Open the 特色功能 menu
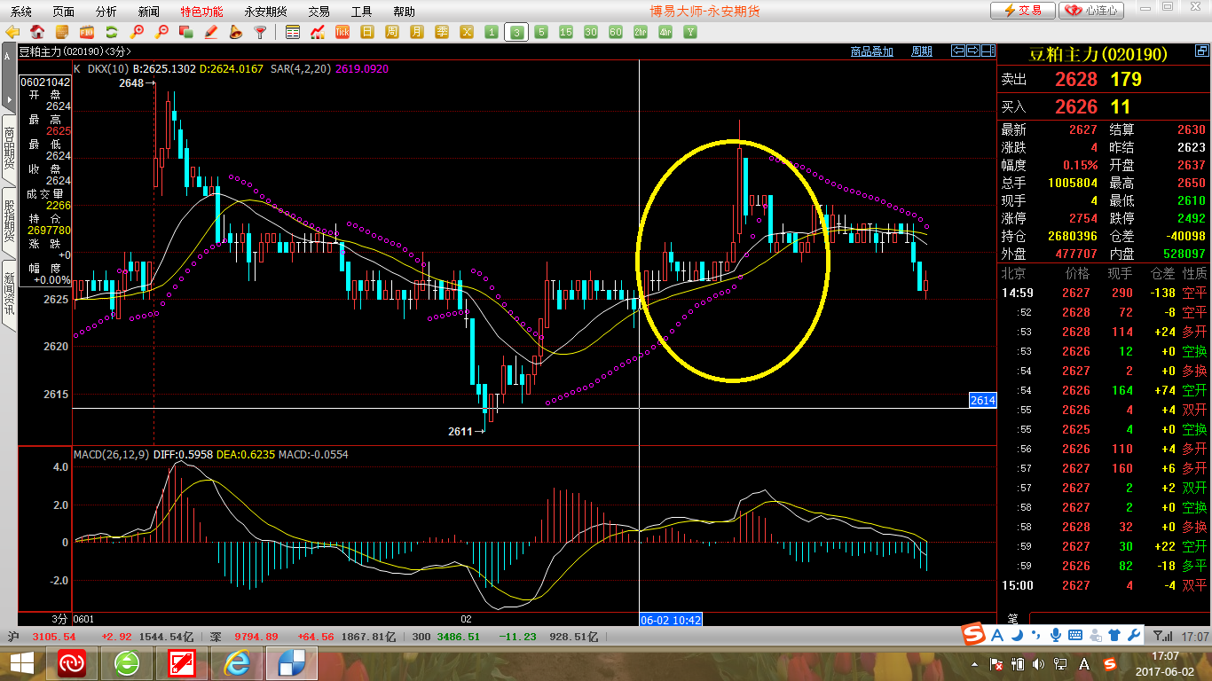1212x681 pixels. click(x=201, y=12)
